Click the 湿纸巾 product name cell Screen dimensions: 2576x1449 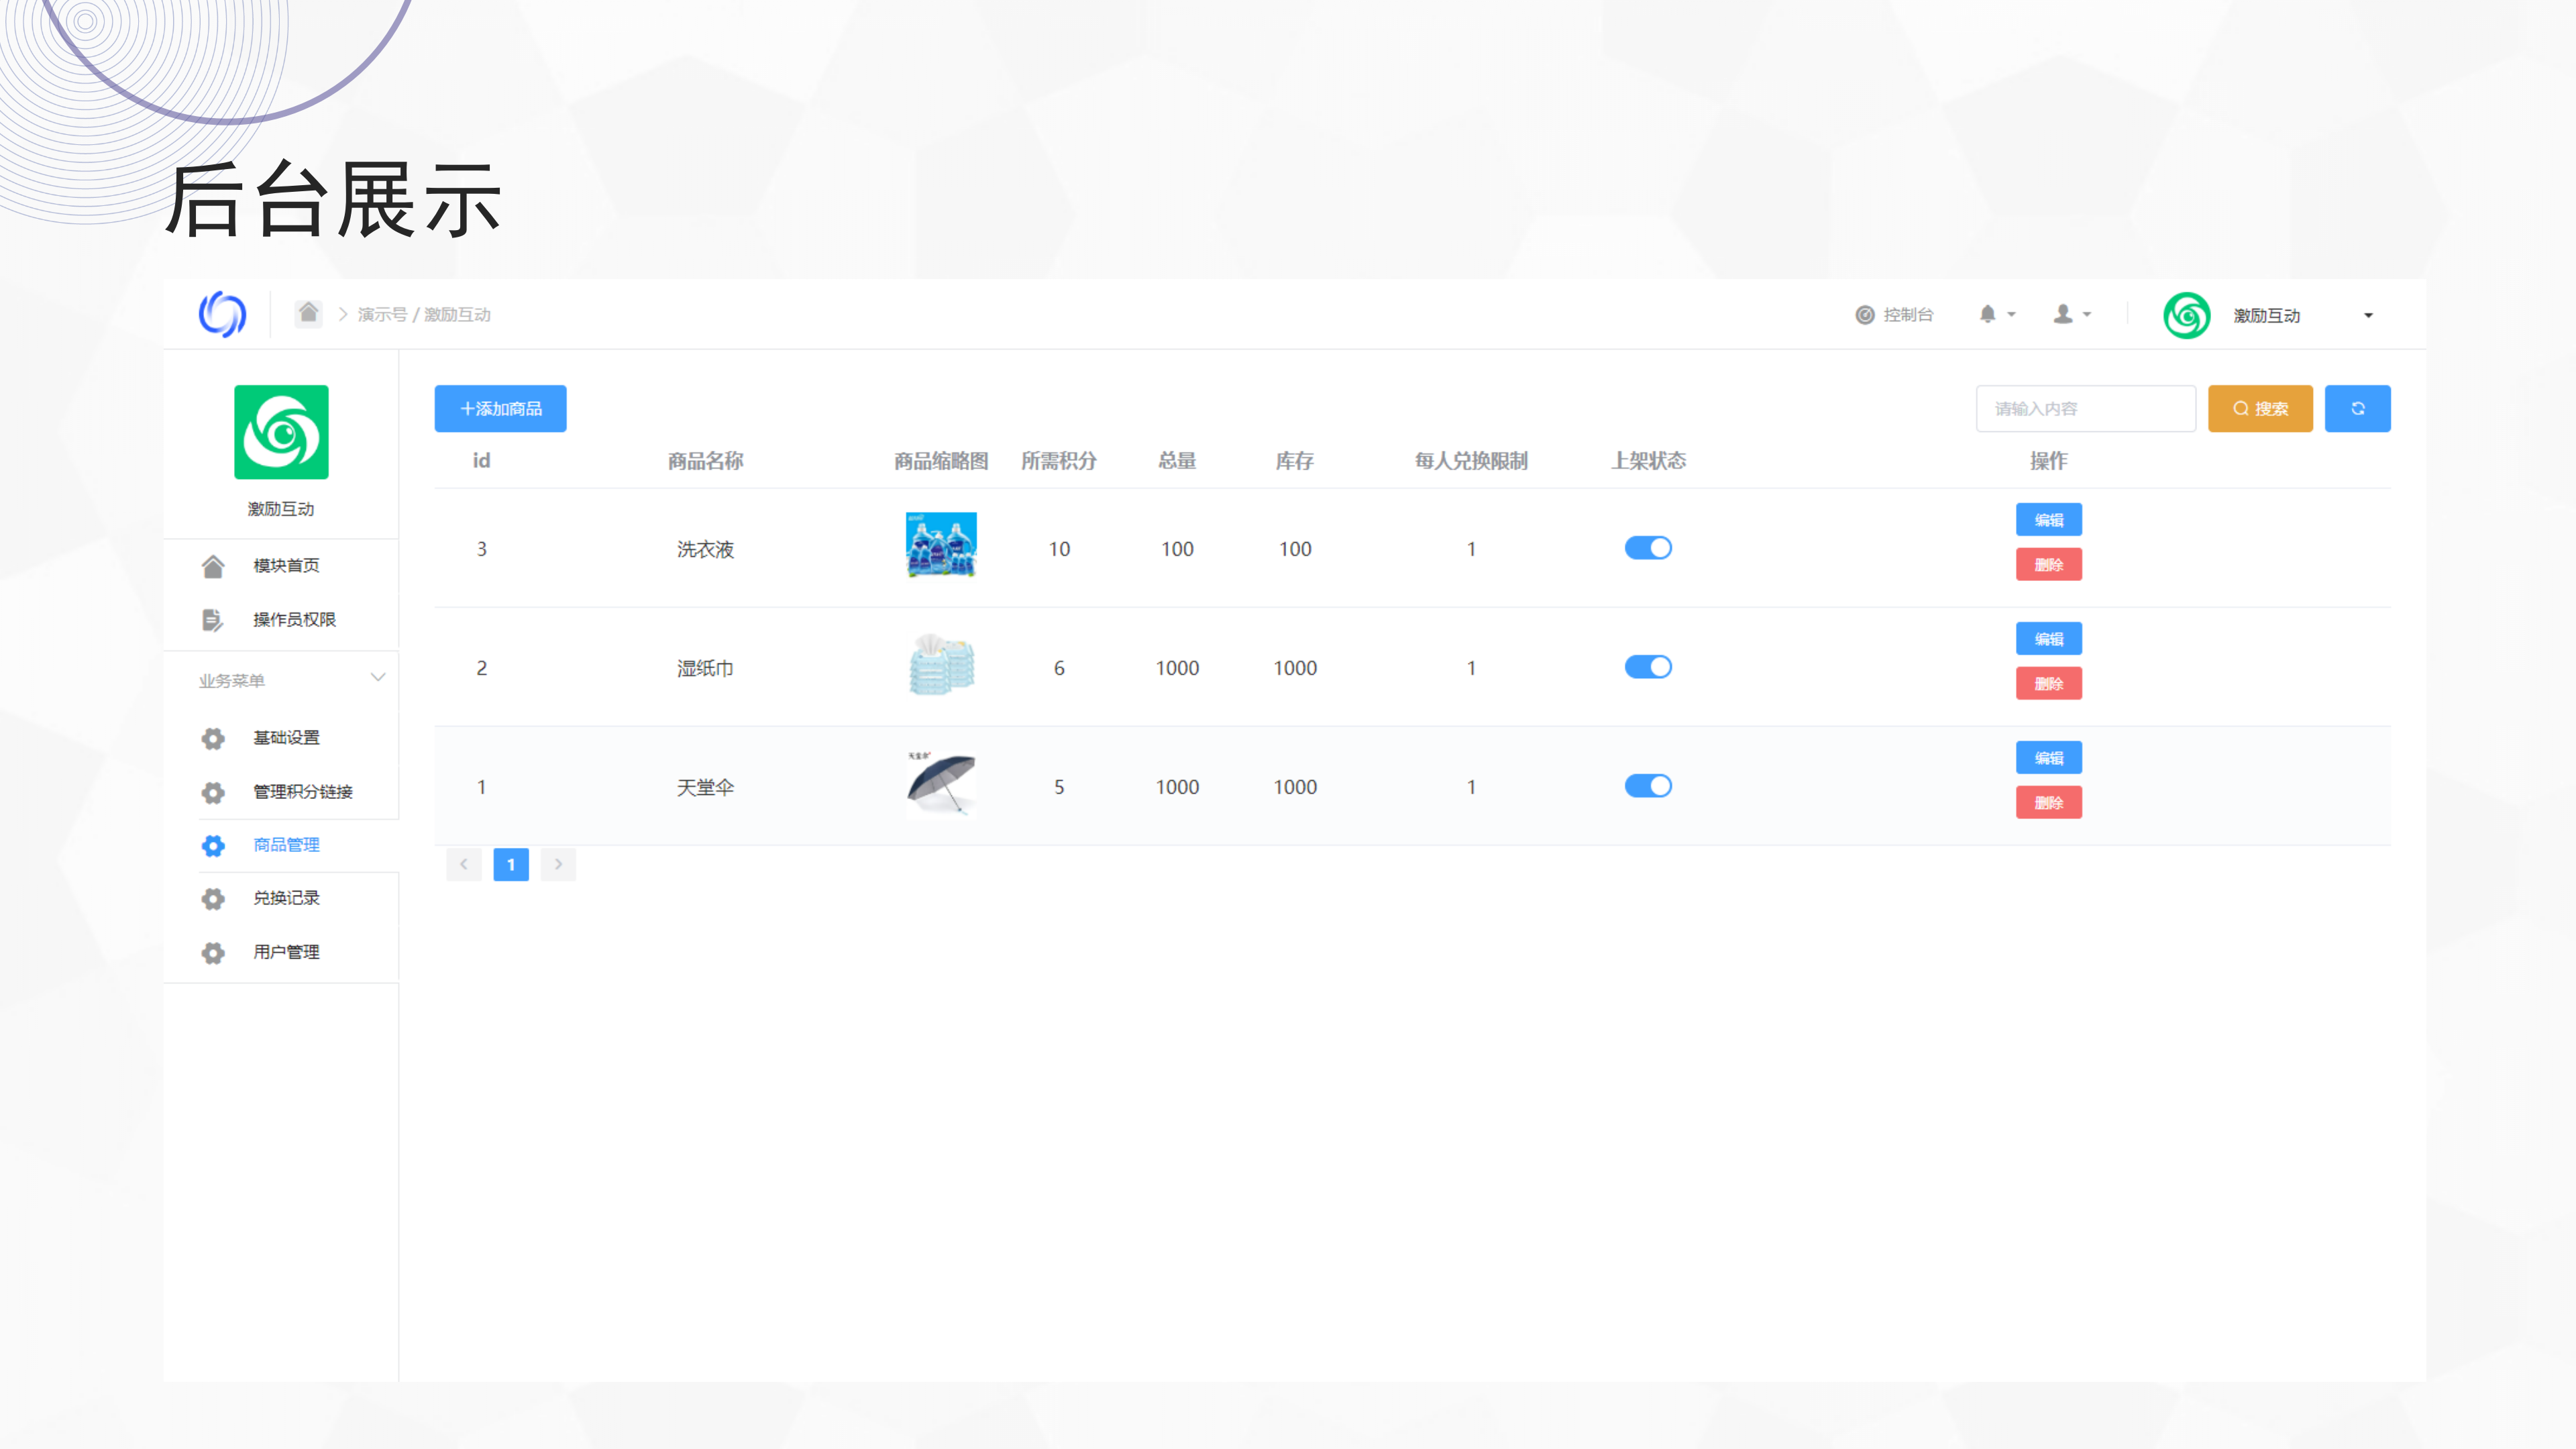(705, 668)
